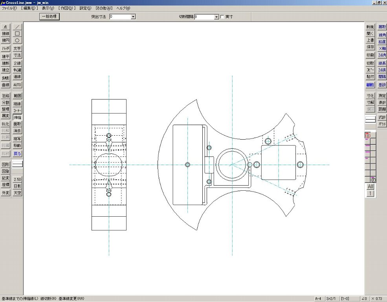Click the 点 (point) tool button

(6, 27)
